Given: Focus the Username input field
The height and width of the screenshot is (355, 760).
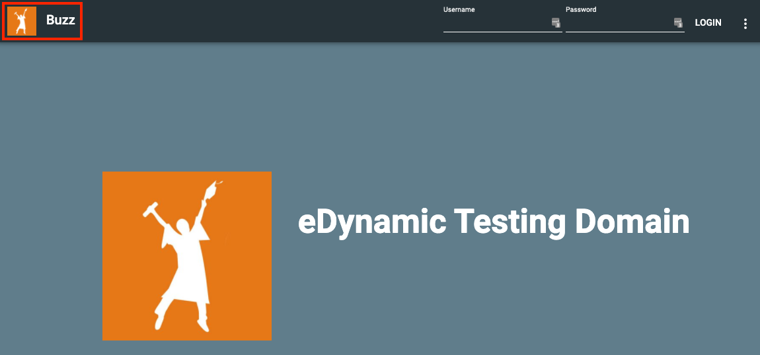Looking at the screenshot, I should [x=503, y=22].
